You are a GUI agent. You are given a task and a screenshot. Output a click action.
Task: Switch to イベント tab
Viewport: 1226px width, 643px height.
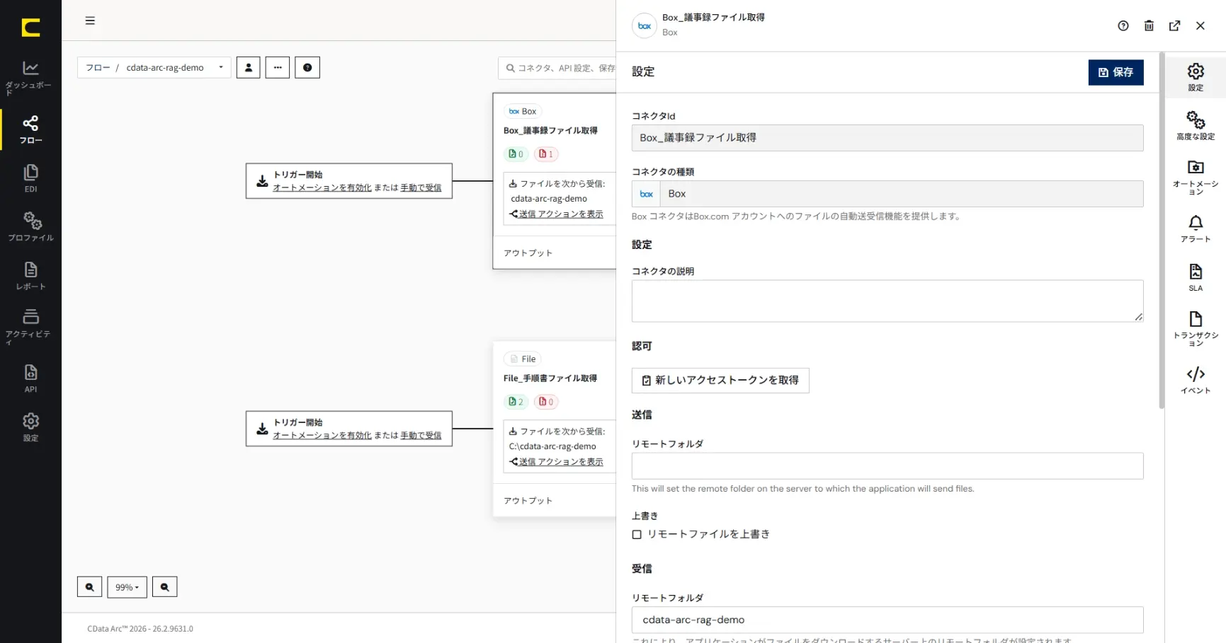click(x=1196, y=380)
